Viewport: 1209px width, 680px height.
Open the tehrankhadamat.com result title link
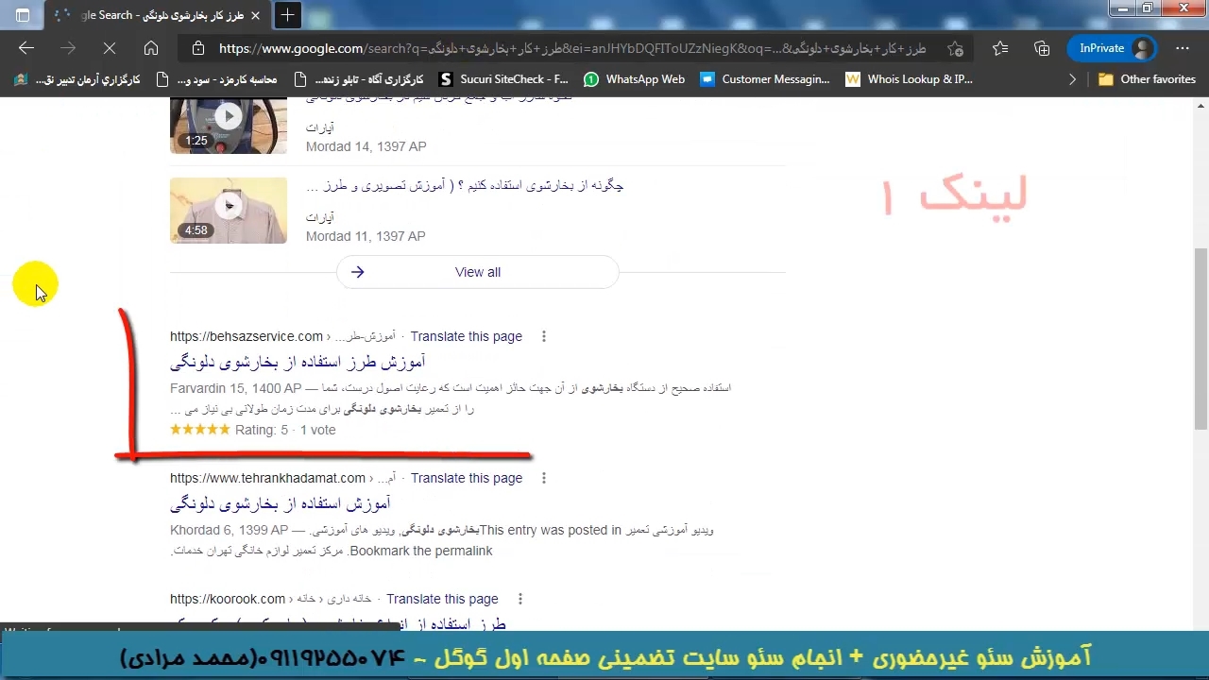(x=280, y=503)
